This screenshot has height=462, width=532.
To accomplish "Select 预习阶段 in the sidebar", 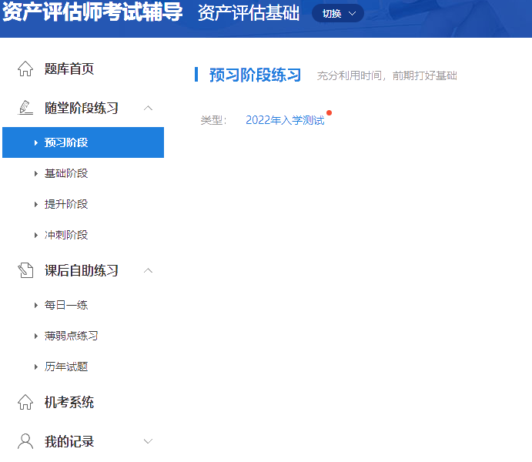I will point(83,142).
